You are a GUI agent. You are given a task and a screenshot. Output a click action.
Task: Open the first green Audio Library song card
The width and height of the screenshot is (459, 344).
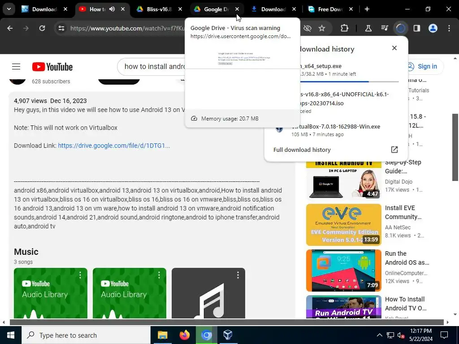(x=50, y=293)
